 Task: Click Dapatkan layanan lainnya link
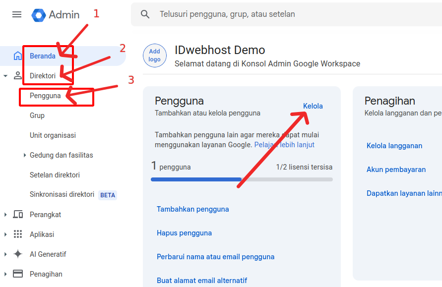tap(404, 193)
